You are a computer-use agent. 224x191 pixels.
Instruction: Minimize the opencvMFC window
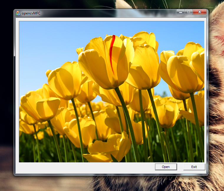point(180,12)
